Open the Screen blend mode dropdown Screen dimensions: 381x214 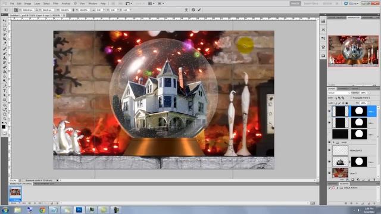point(339,93)
